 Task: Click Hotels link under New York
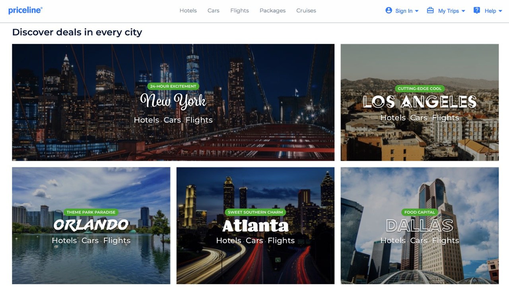point(146,120)
